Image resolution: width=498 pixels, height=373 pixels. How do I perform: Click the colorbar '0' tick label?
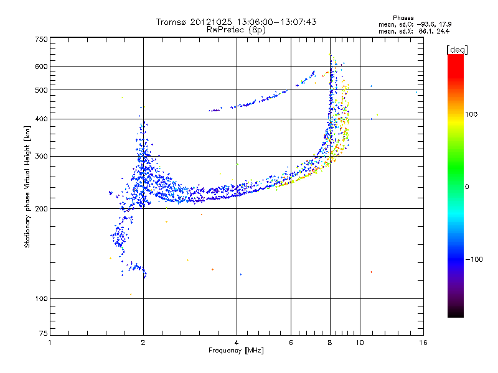[x=467, y=186]
